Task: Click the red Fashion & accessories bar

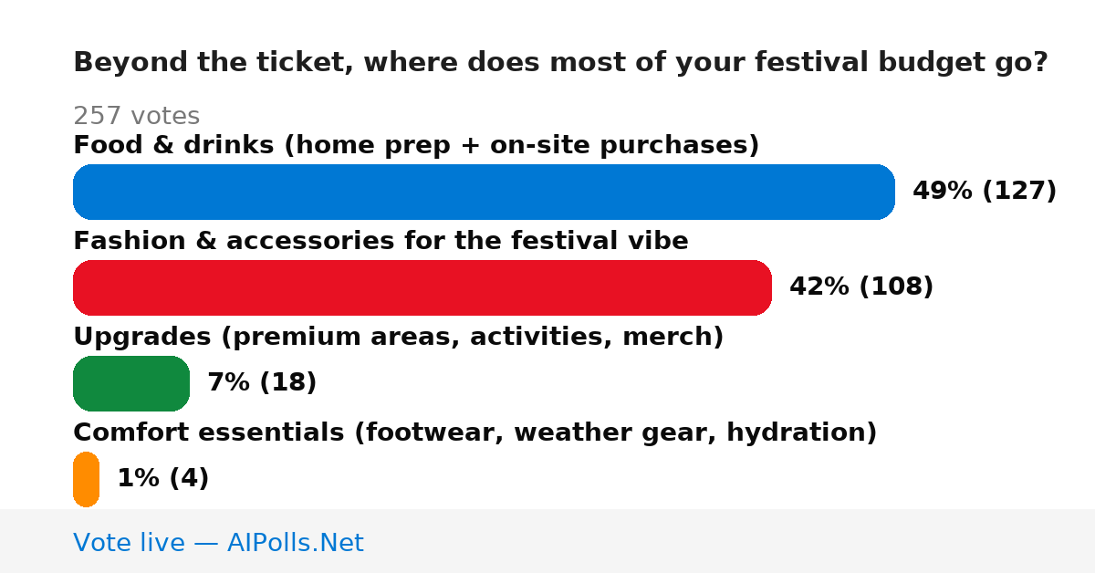Action: point(422,287)
